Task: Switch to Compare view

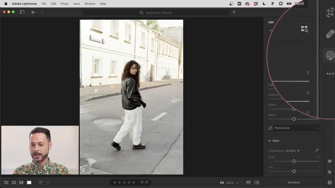Action: (x=21, y=182)
